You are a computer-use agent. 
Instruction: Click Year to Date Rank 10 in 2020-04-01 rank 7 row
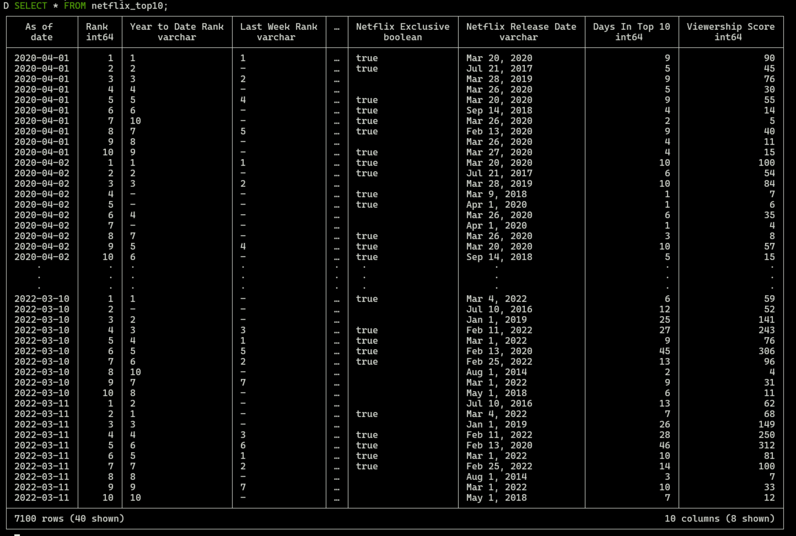[x=135, y=121]
